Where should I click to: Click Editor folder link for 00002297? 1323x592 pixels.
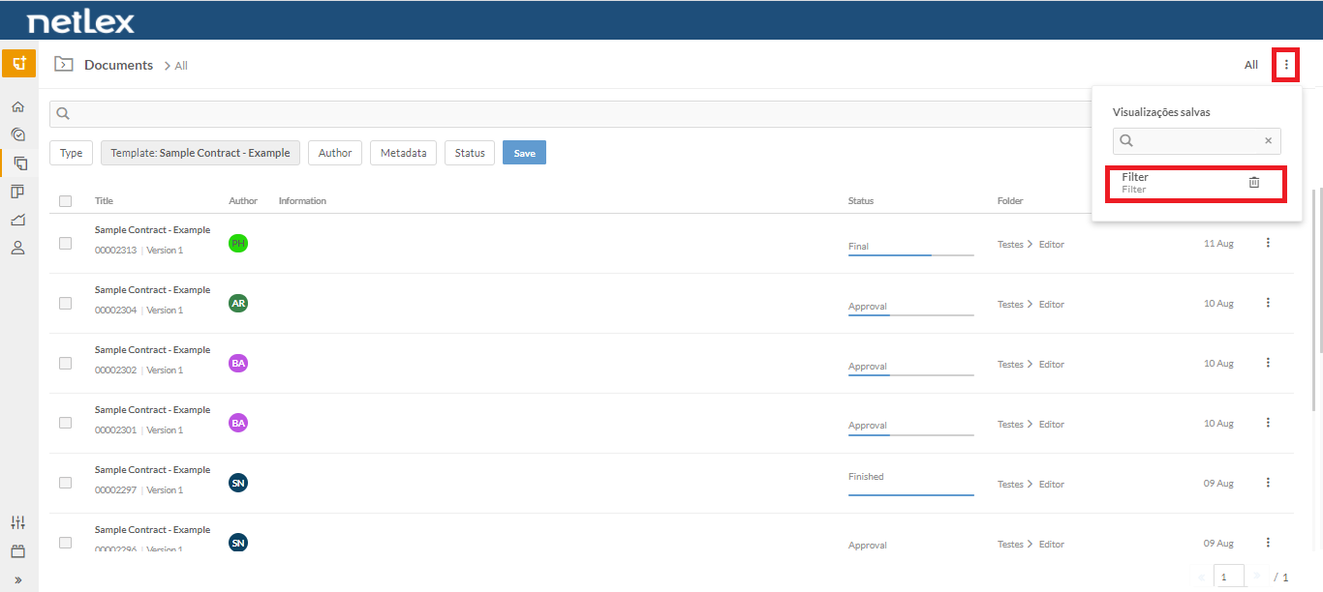pos(1052,484)
